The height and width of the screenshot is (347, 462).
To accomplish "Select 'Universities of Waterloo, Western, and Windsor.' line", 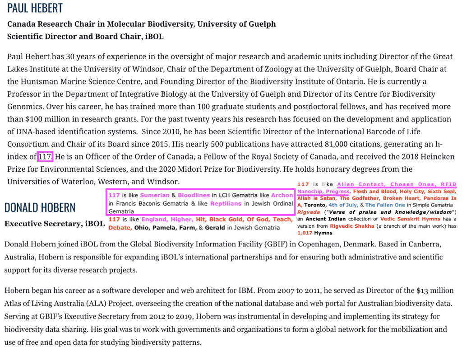I will 93,182.
